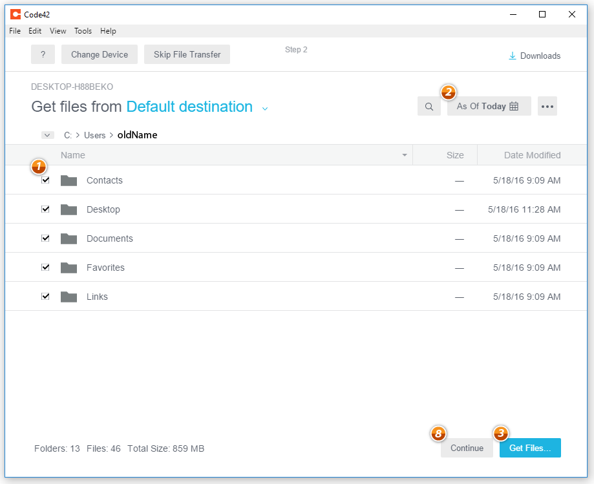The image size is (594, 484).
Task: Open the View menu
Action: pos(58,30)
